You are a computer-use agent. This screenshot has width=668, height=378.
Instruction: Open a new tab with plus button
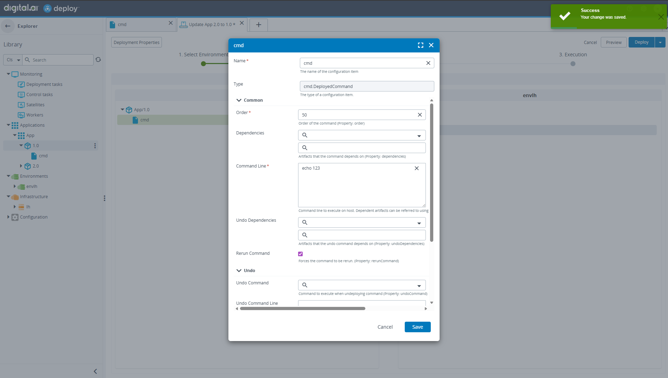point(258,25)
